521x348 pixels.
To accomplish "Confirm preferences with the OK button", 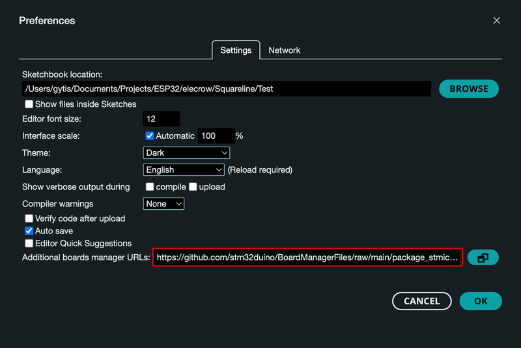I will (x=481, y=301).
